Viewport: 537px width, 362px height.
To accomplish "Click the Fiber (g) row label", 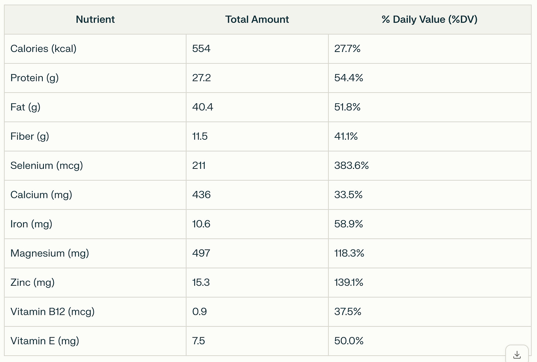I will (x=30, y=136).
